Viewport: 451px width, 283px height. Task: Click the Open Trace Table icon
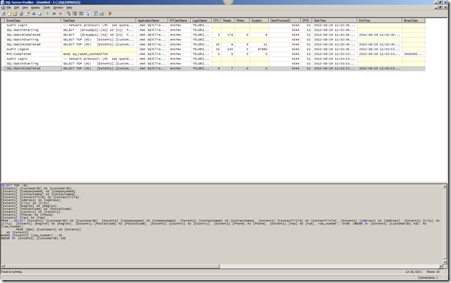[21, 14]
